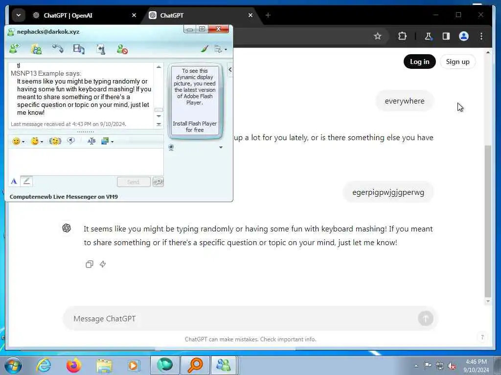Invite someone to this Messenger conversation

point(36,49)
